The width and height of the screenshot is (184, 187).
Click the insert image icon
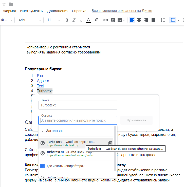[120, 20]
